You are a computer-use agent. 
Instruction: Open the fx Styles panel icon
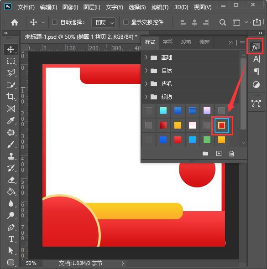[255, 47]
